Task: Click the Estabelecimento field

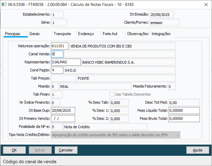Action: (58, 15)
